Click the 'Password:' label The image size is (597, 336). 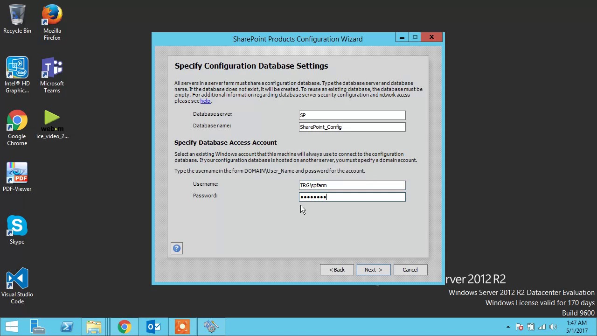click(205, 196)
